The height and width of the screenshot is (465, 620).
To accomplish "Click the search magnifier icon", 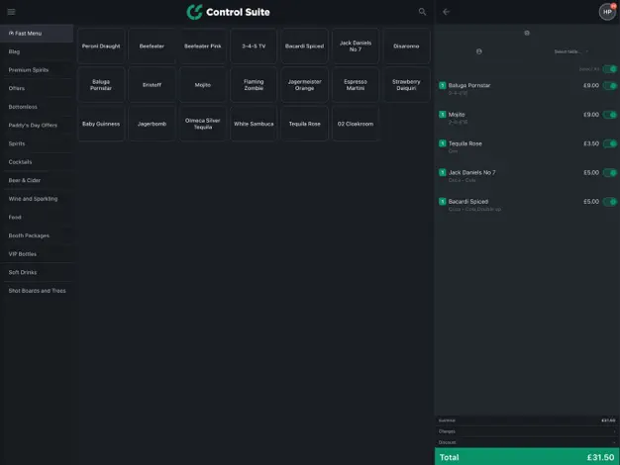I will pyautogui.click(x=422, y=12).
